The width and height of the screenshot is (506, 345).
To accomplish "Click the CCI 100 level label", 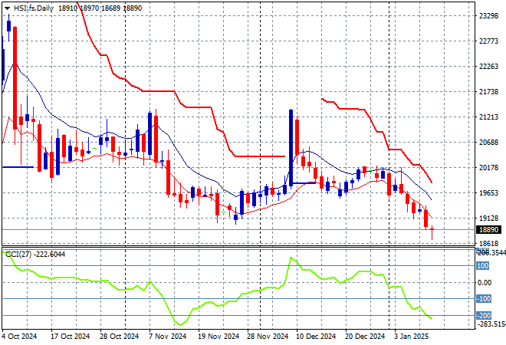I will click(x=483, y=266).
